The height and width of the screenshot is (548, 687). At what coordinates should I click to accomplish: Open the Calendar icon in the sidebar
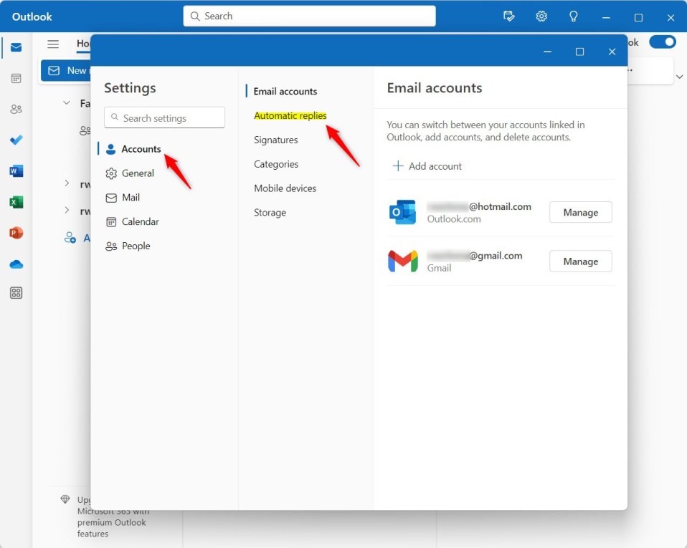pos(16,78)
